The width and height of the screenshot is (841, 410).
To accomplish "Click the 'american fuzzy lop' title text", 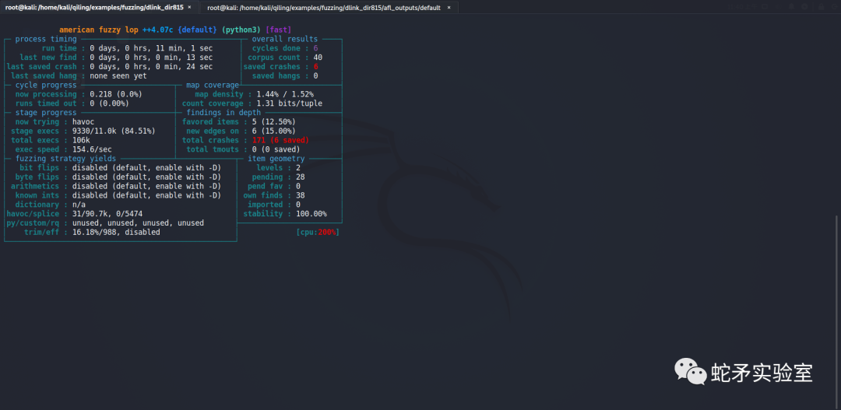I will click(99, 30).
